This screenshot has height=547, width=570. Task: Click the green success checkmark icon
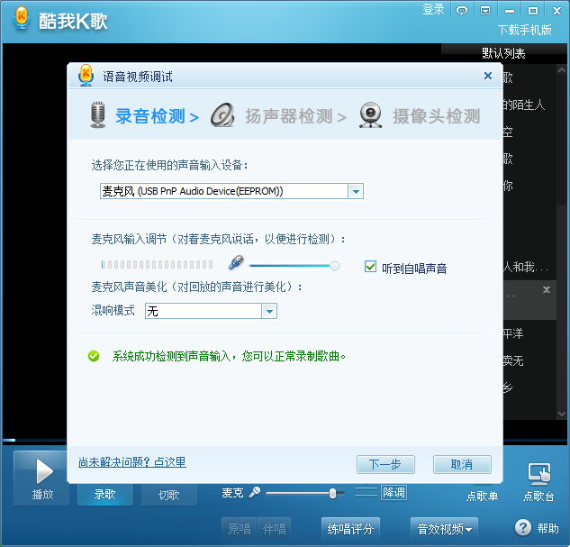(94, 356)
